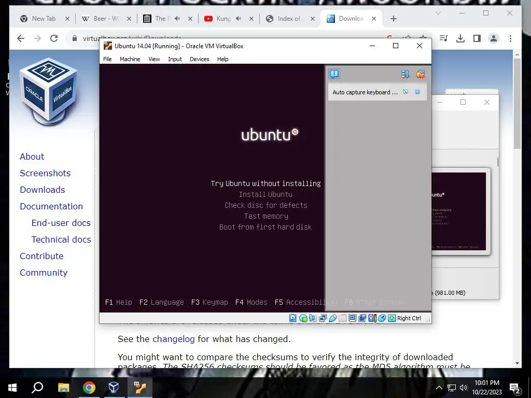Select Install Ubuntu boot option
This screenshot has width=531, height=398.
[x=265, y=194]
